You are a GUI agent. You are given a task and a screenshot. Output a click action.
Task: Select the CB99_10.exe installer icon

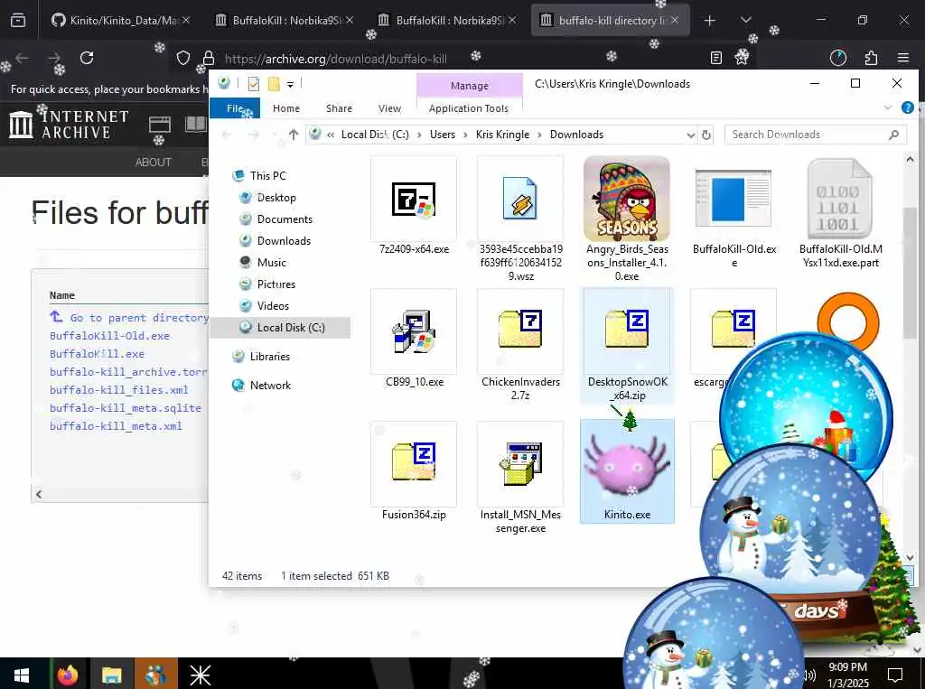[x=414, y=331]
